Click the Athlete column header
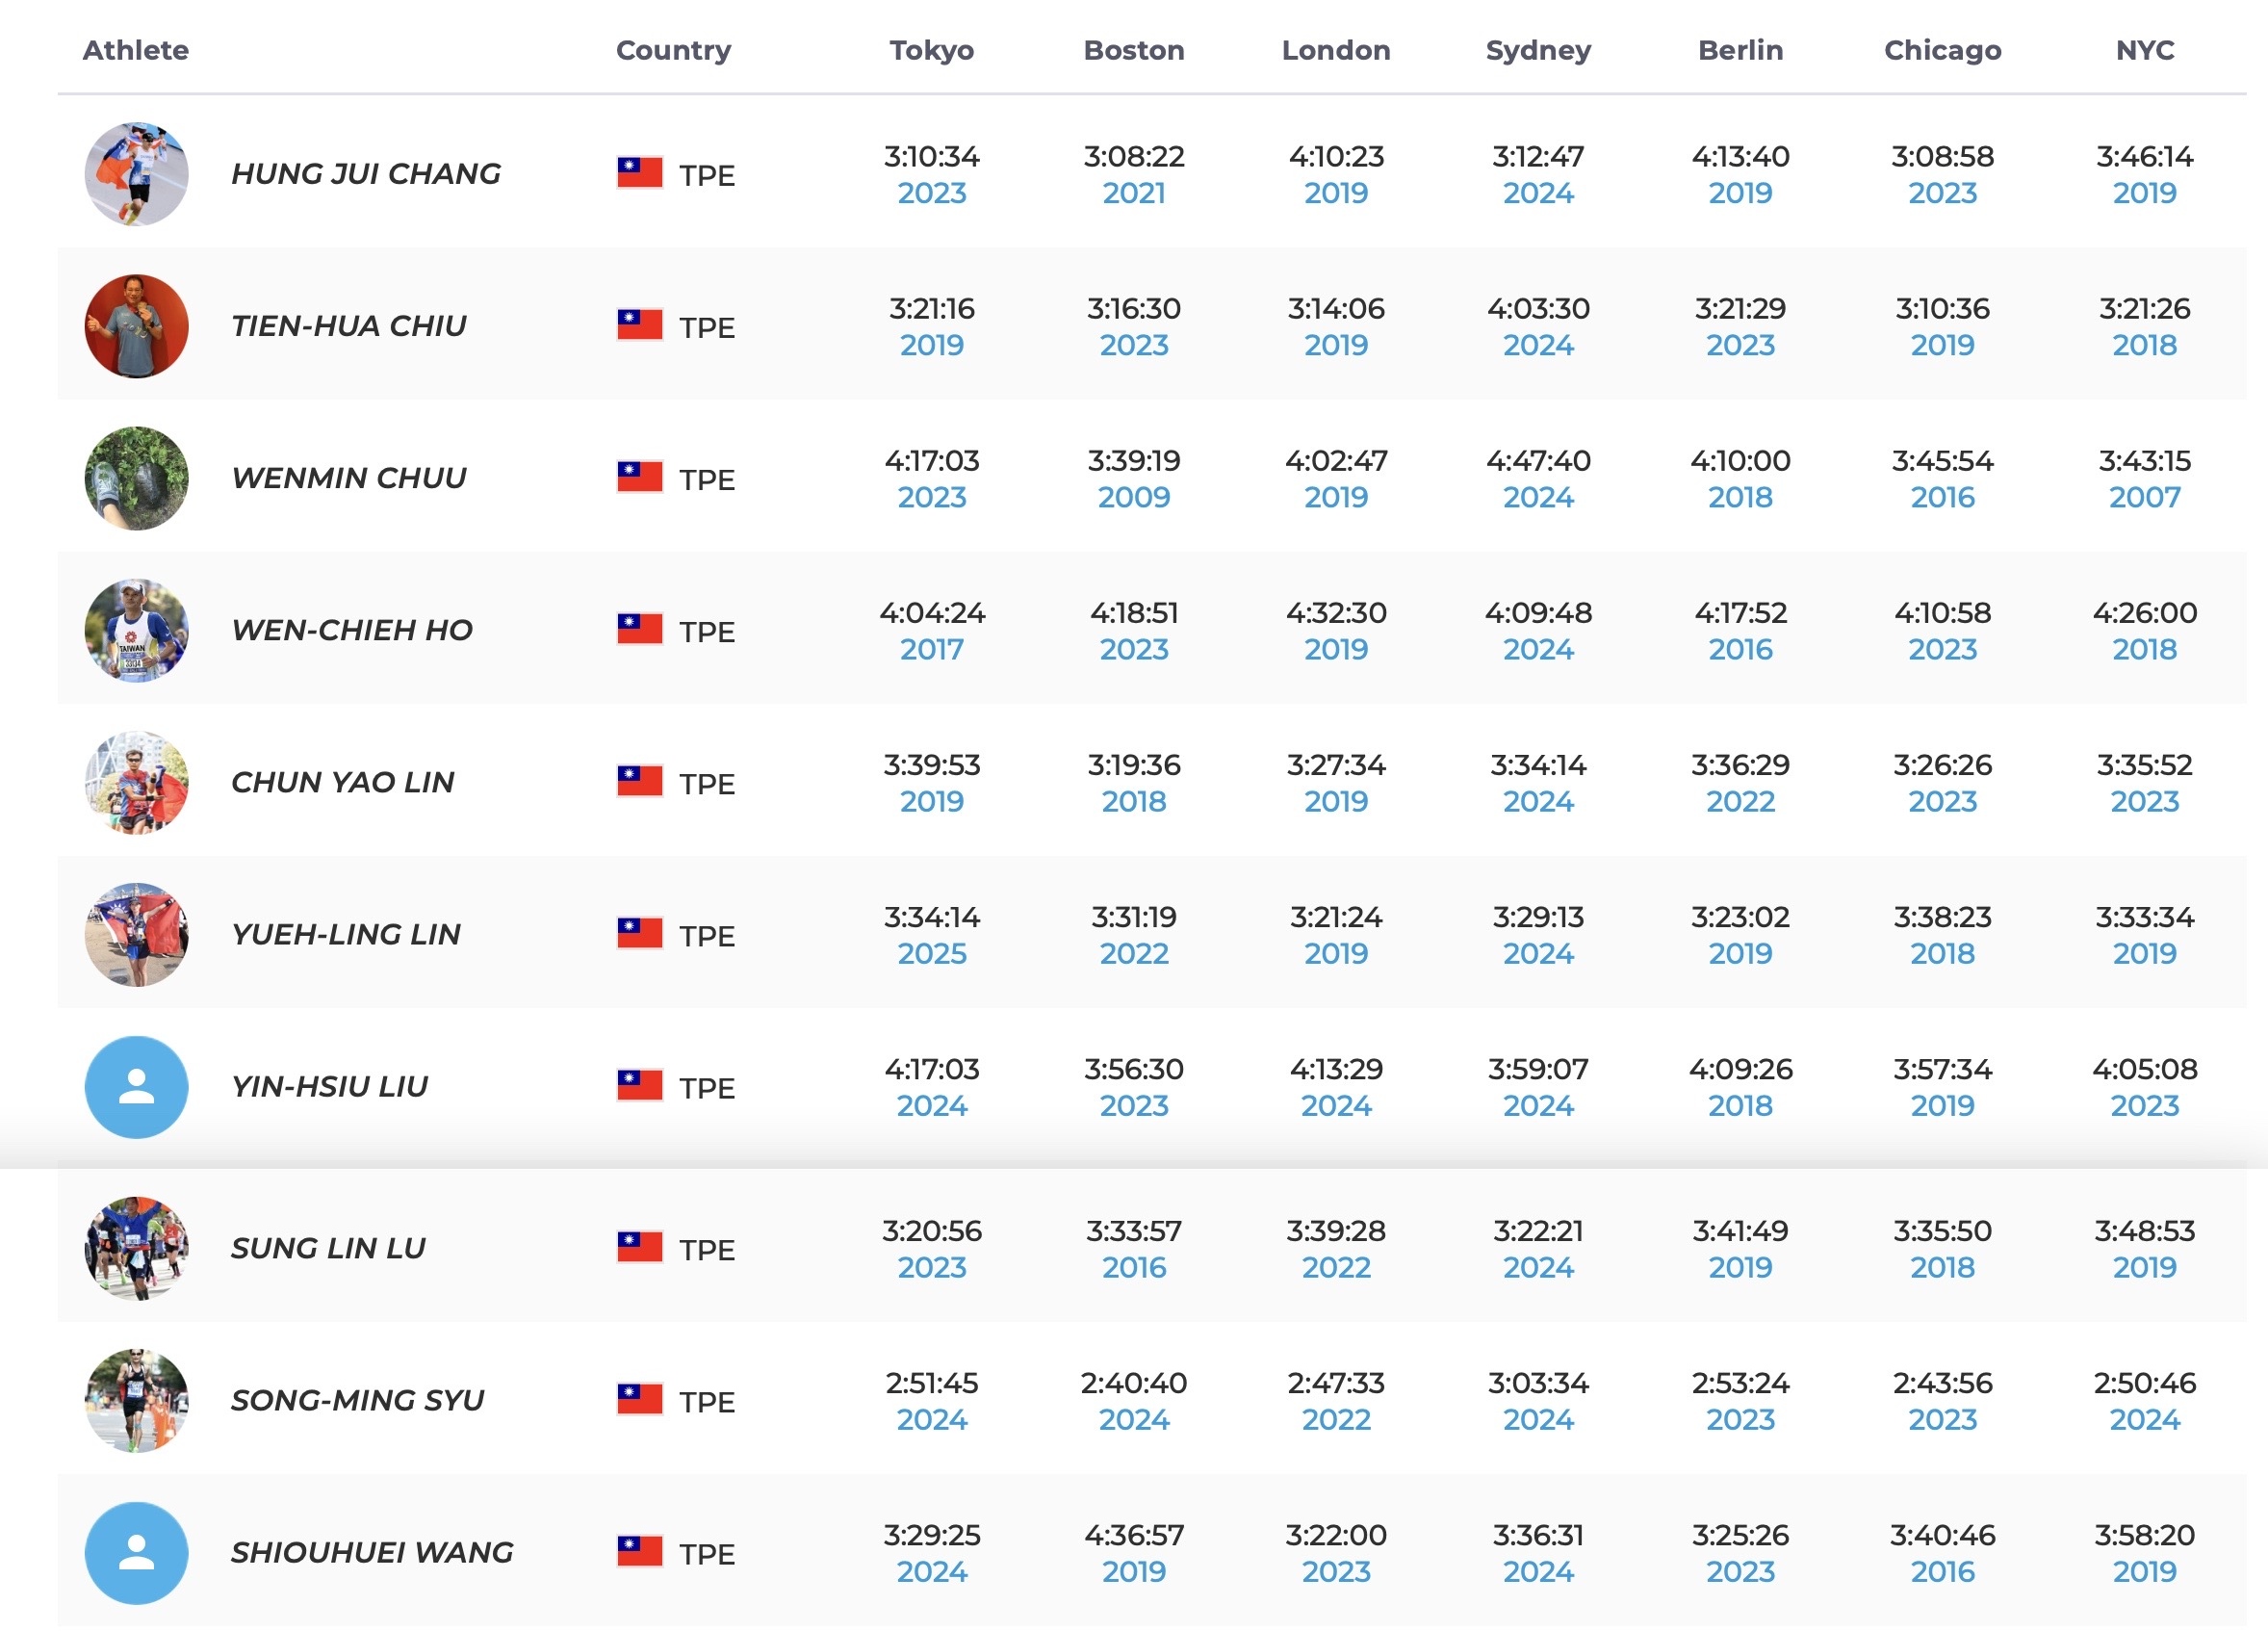This screenshot has width=2268, height=1631. click(x=135, y=50)
